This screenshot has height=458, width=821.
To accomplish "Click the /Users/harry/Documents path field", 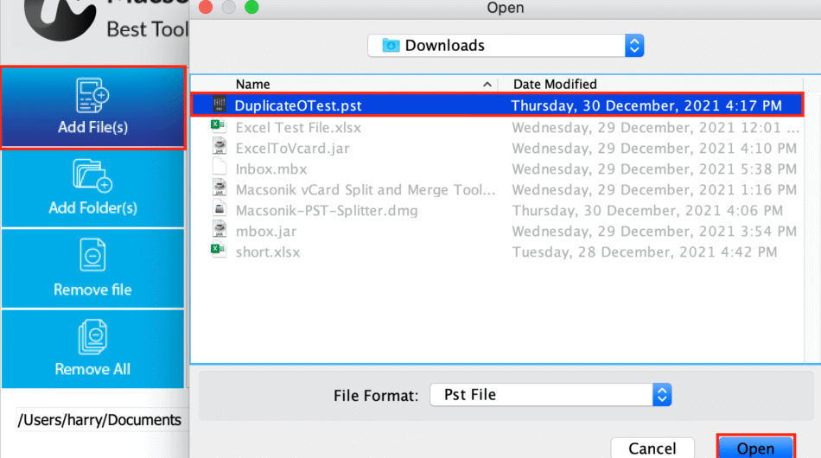I will [x=103, y=420].
